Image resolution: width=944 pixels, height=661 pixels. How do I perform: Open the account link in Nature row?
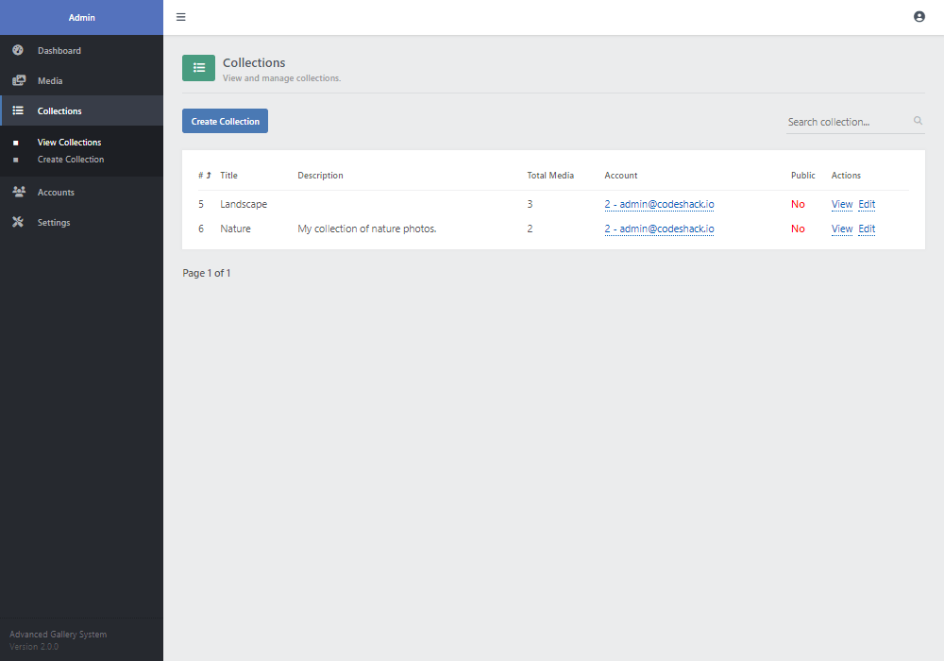[x=659, y=229]
